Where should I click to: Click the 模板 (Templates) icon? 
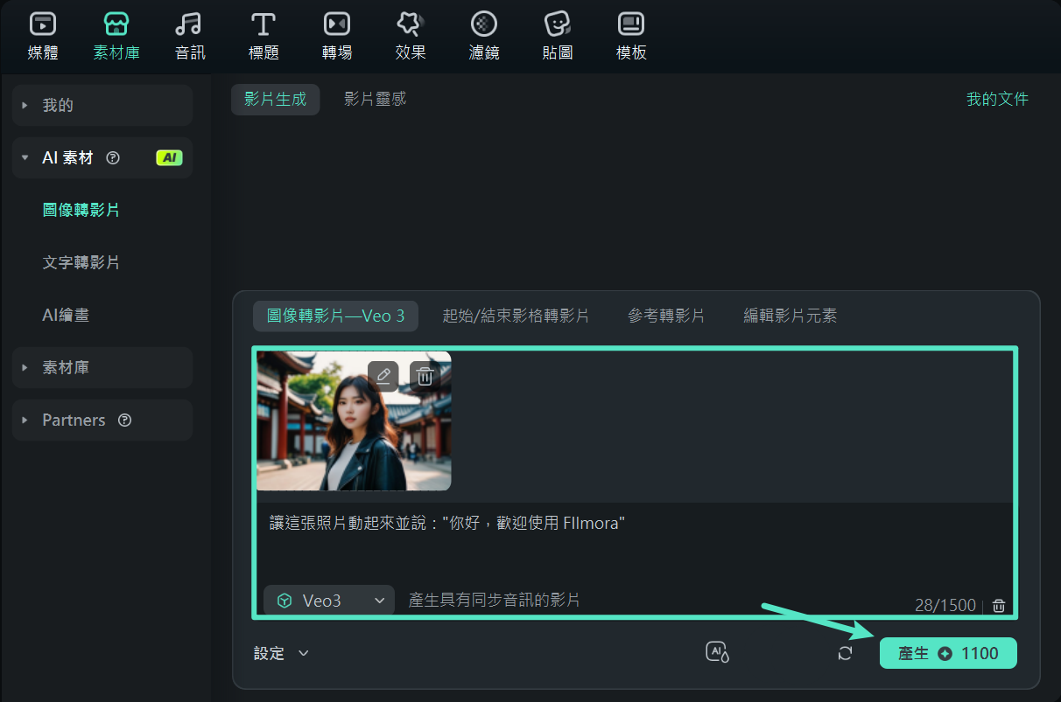pyautogui.click(x=630, y=35)
